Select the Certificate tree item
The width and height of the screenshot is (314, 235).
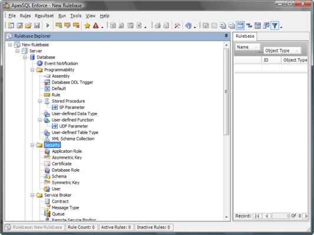pyautogui.click(x=62, y=164)
